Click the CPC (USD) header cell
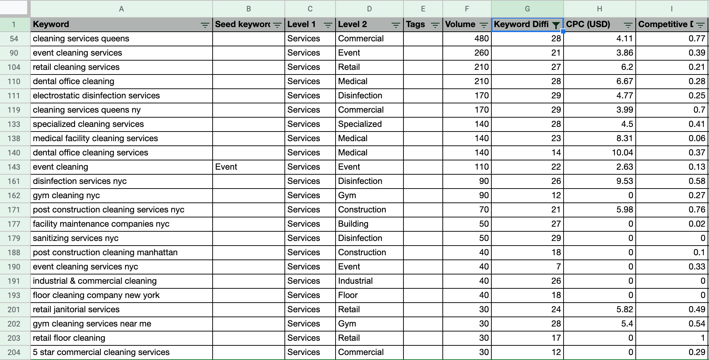The height and width of the screenshot is (360, 709). 600,25
